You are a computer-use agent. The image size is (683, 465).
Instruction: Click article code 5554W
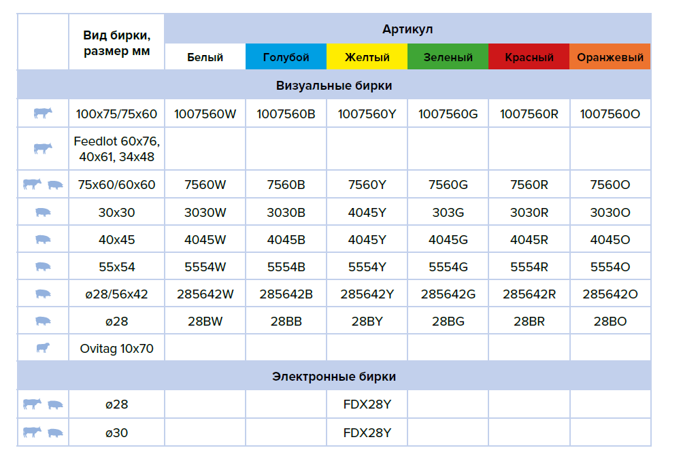[205, 267]
